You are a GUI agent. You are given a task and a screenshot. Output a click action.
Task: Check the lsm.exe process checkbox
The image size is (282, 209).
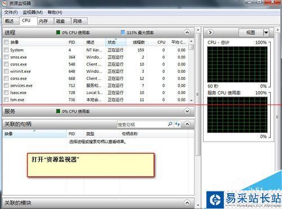[x=6, y=100]
